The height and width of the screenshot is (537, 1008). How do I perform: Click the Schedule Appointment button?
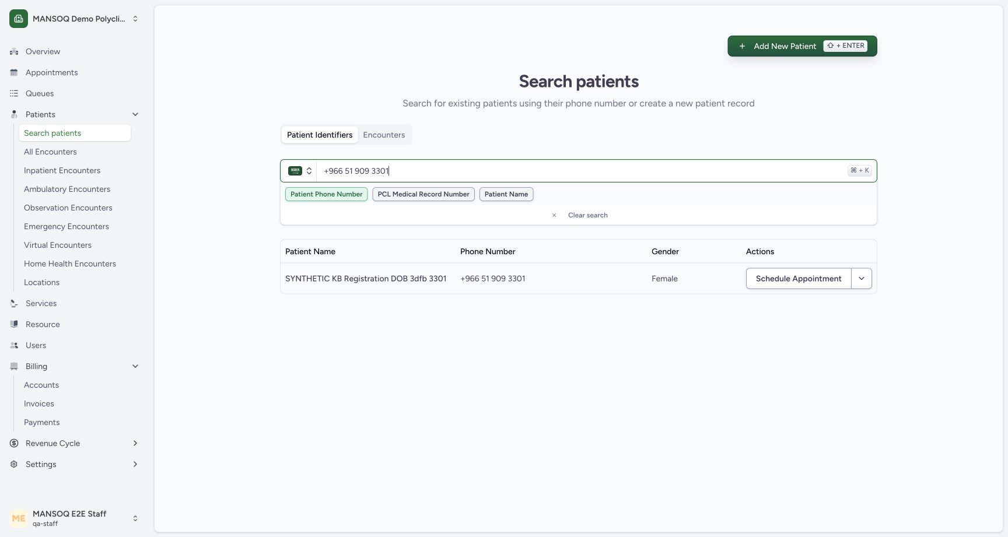pyautogui.click(x=799, y=279)
